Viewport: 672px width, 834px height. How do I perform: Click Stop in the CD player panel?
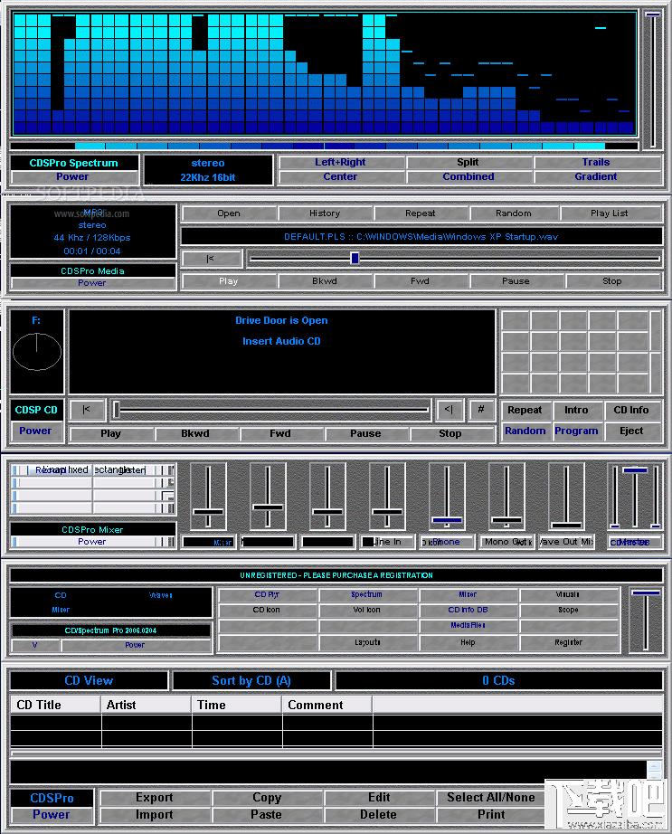(x=450, y=433)
